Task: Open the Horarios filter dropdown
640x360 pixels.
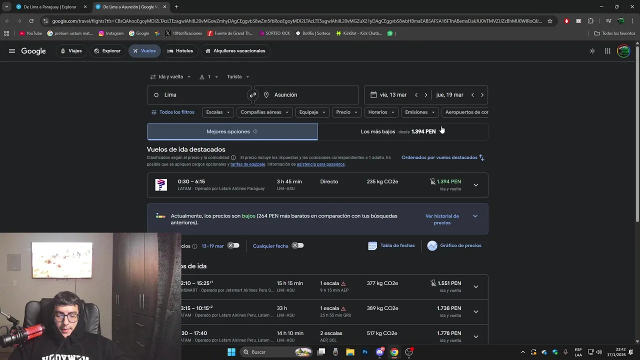Action: tap(381, 112)
